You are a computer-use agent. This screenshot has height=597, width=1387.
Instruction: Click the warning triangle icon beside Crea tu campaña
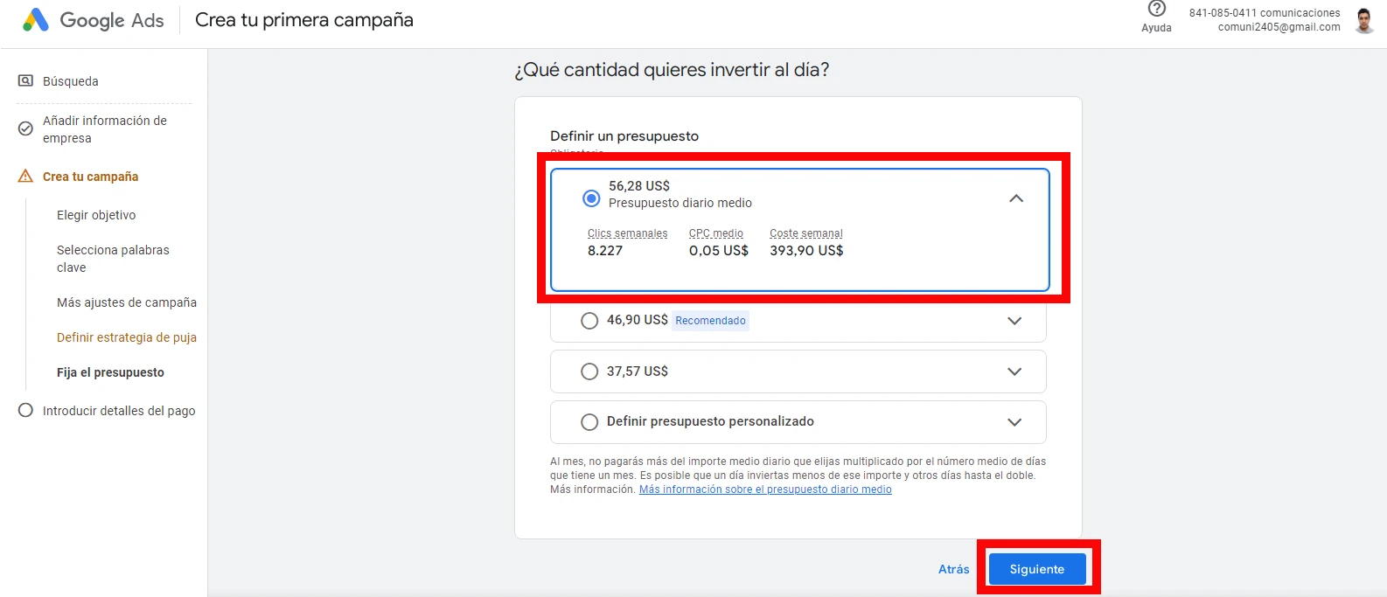tap(26, 177)
